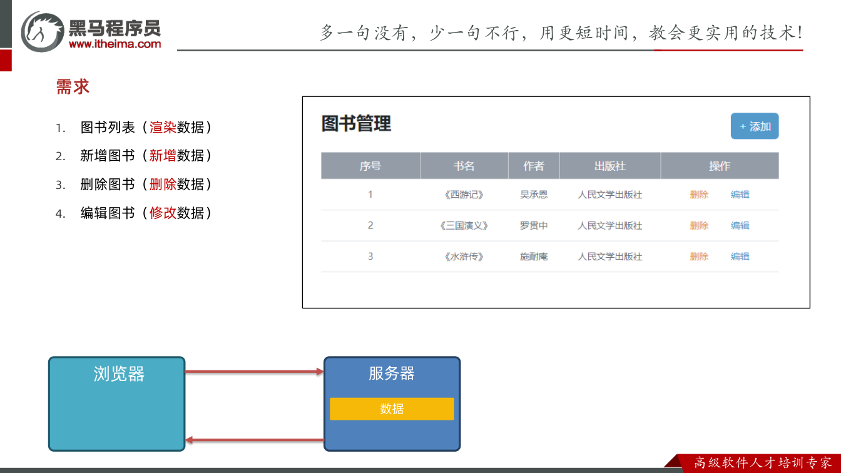
Task: Edit the 《三国演义》 book row
Action: [x=740, y=225]
